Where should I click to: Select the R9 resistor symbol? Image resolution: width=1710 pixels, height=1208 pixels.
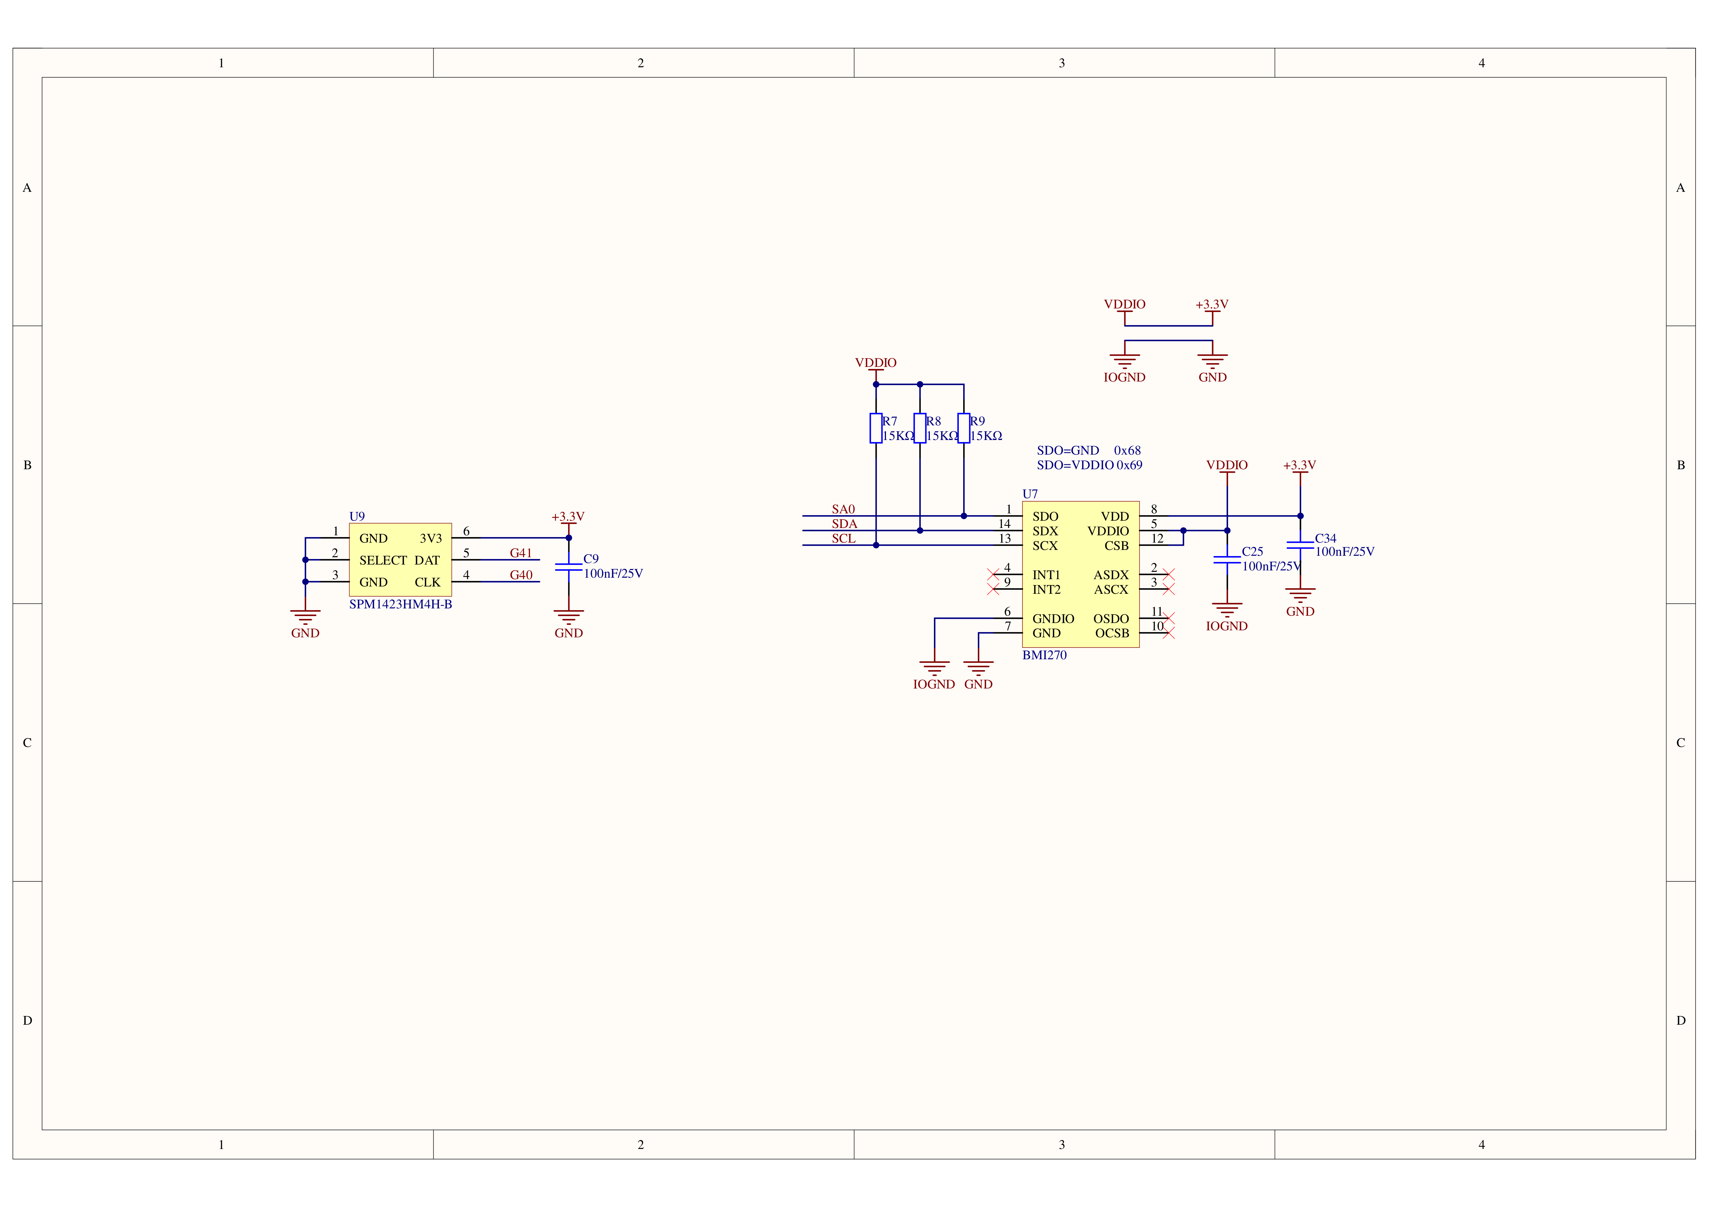964,428
